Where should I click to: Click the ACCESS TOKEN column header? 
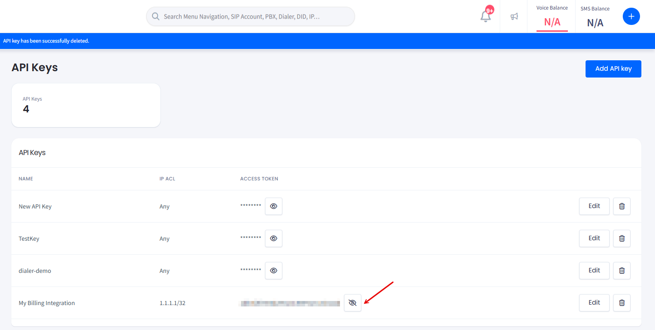pos(259,179)
